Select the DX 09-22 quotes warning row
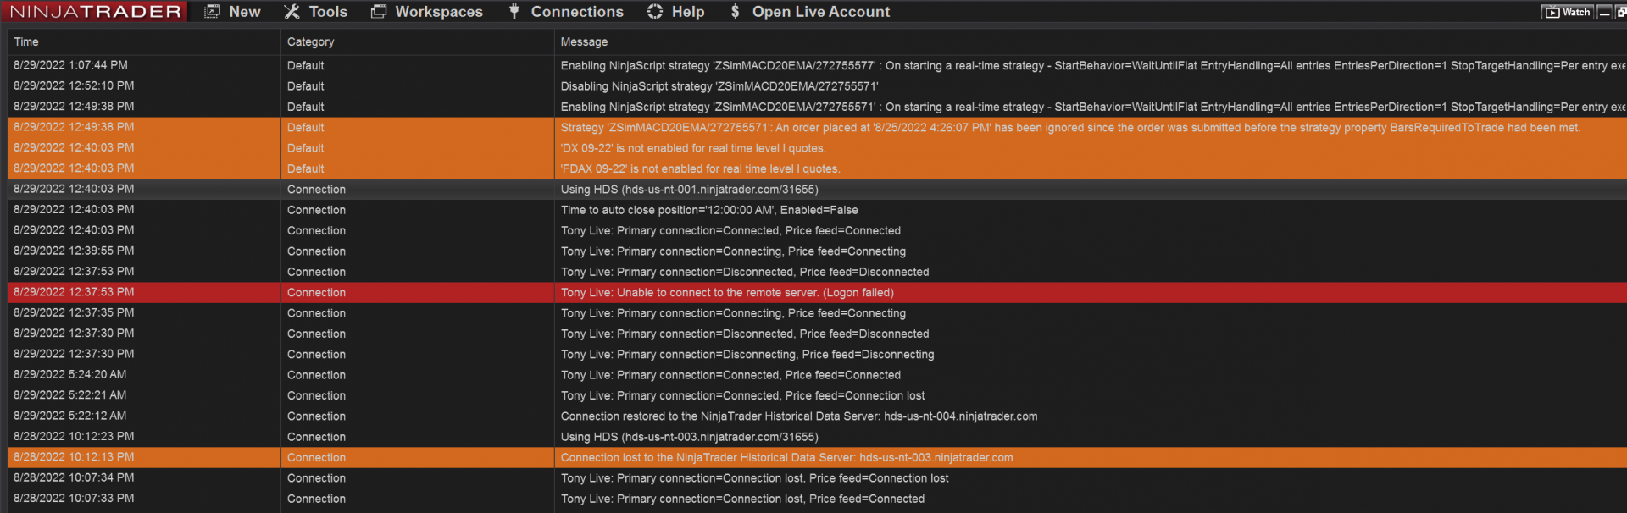The width and height of the screenshot is (1627, 513). (692, 148)
